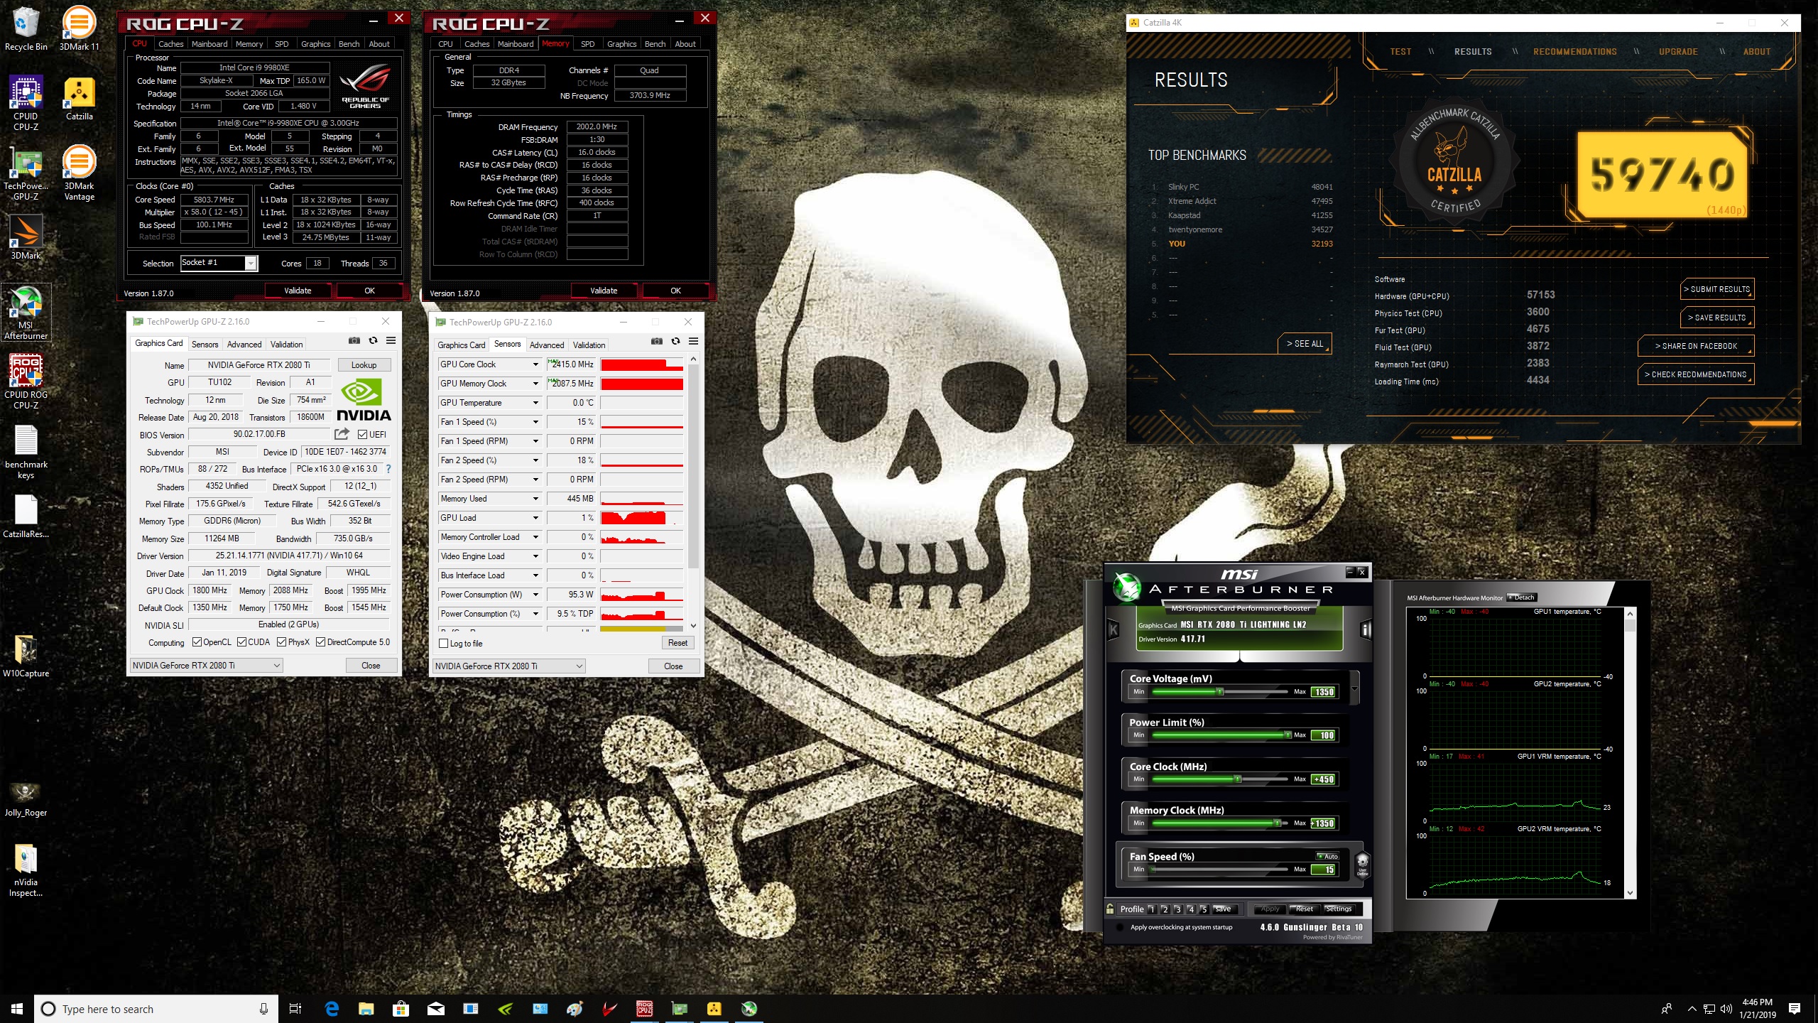The image size is (1818, 1023).
Task: Click camera icon in GPU-Z Sensors window
Action: tap(657, 342)
